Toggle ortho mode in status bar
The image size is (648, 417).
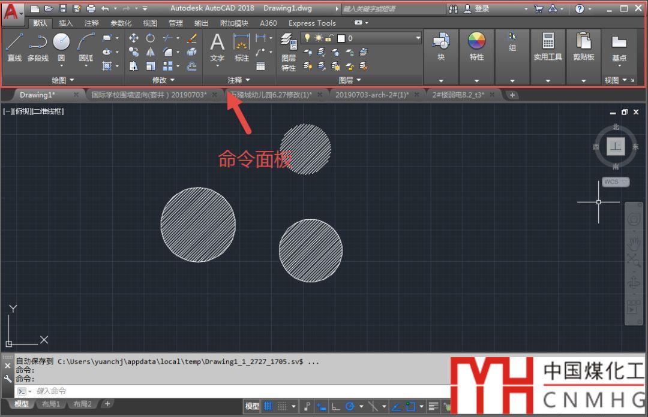tap(336, 406)
